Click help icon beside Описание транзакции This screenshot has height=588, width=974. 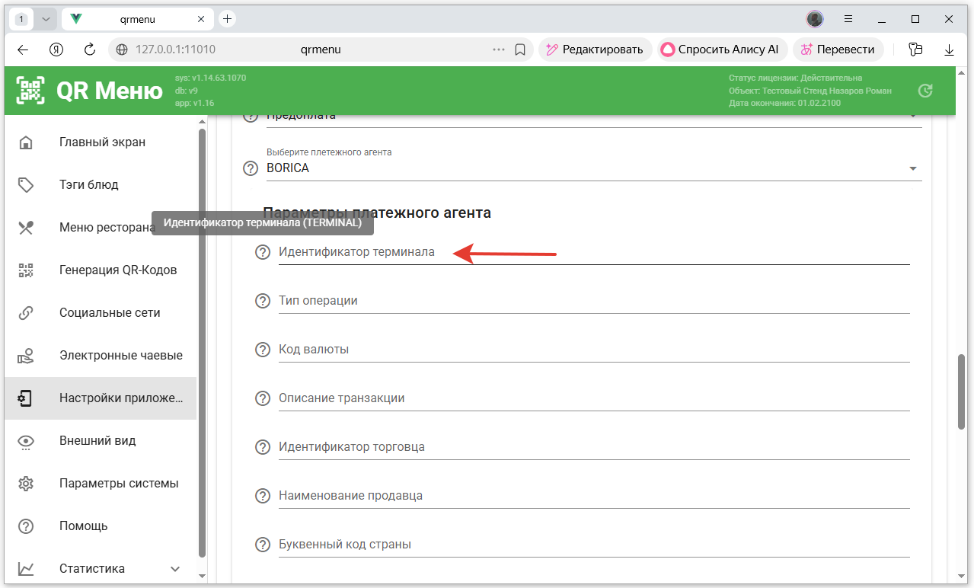263,398
